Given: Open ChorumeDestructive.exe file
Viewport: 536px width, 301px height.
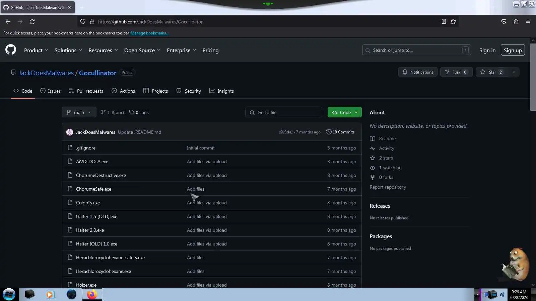Looking at the screenshot, I should (x=101, y=175).
